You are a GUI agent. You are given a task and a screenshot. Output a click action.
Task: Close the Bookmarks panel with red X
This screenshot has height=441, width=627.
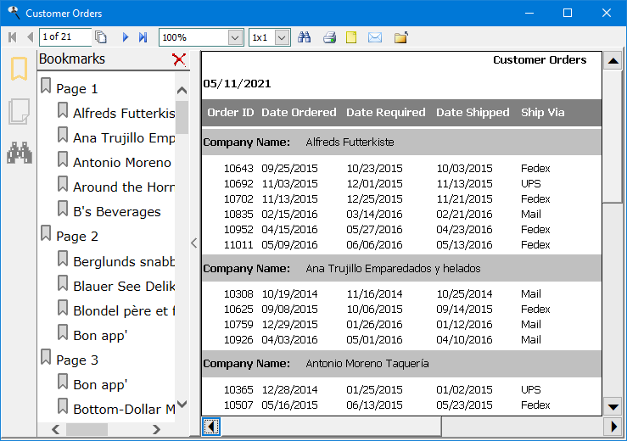(178, 59)
